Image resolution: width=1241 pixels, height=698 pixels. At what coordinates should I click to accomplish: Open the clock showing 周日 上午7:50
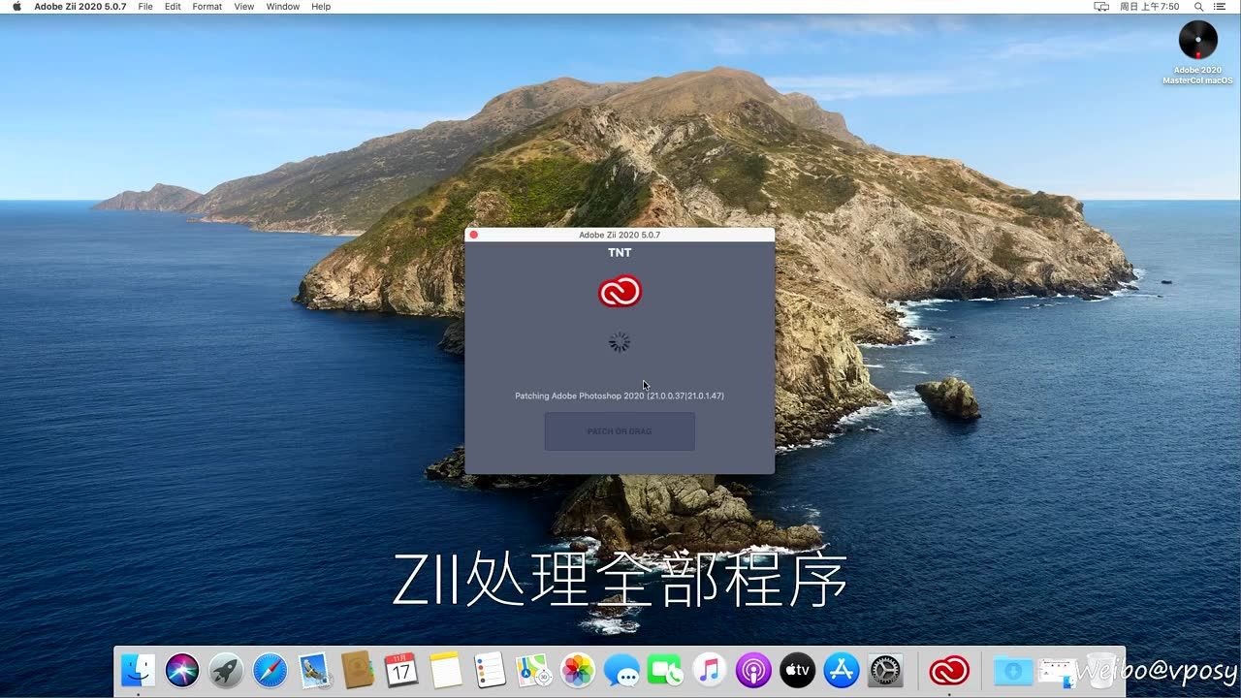tap(1153, 7)
